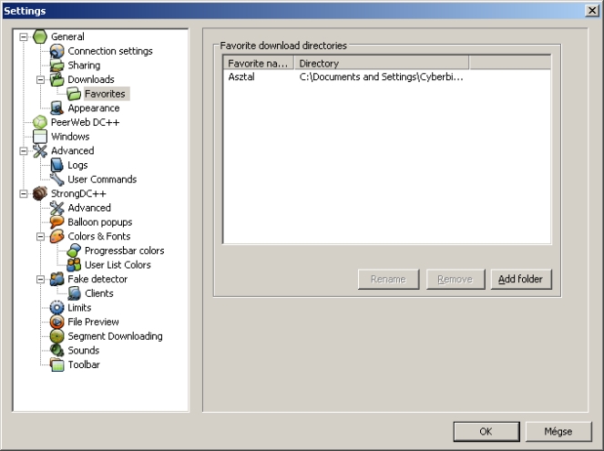Click the Progressbar colors icon
Viewport: 604px width, 451px height.
click(75, 251)
